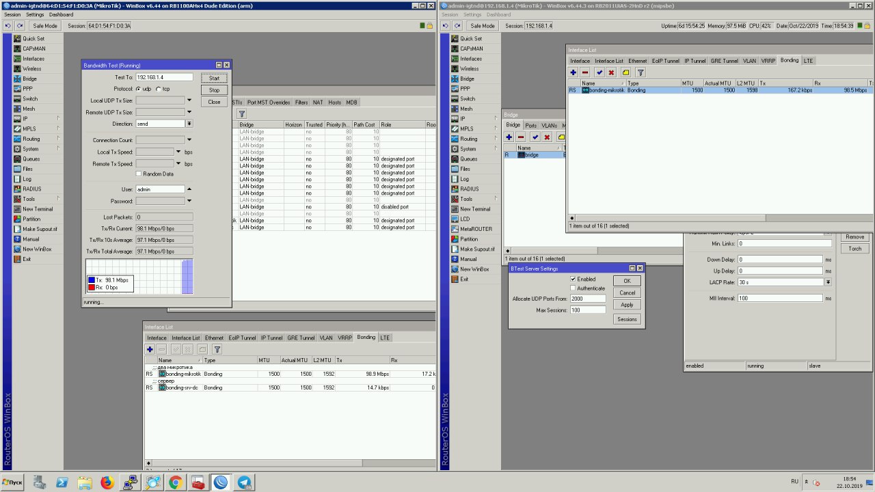Click undo arrow in left WinBox toolbar
Screen dimensions: 875x492
point(8,26)
